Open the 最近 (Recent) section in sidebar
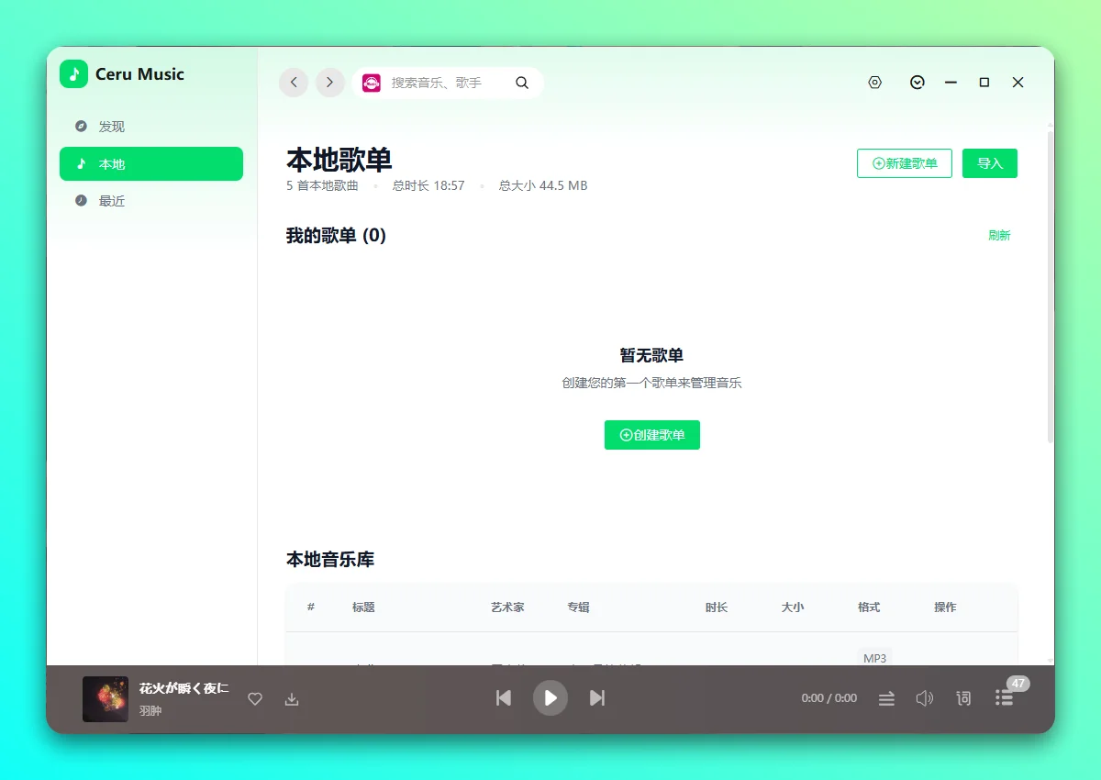 pyautogui.click(x=111, y=200)
